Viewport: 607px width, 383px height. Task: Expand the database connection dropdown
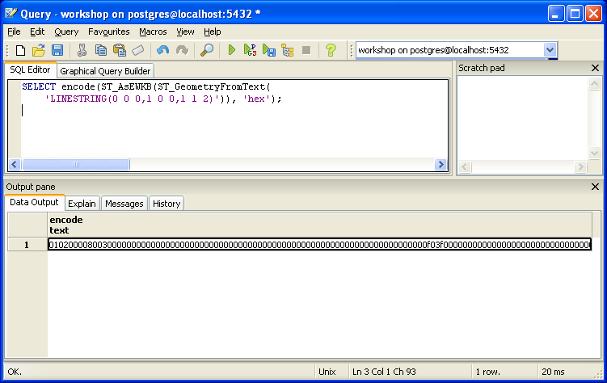(x=550, y=50)
